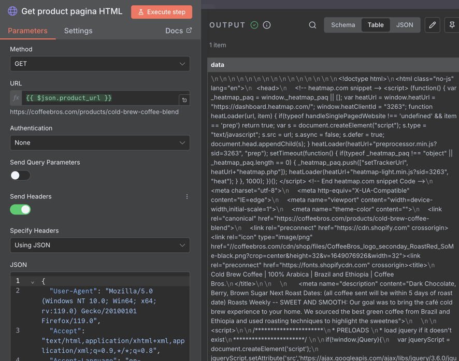Switch output view to Schema
The width and height of the screenshot is (459, 361).
[x=343, y=25]
